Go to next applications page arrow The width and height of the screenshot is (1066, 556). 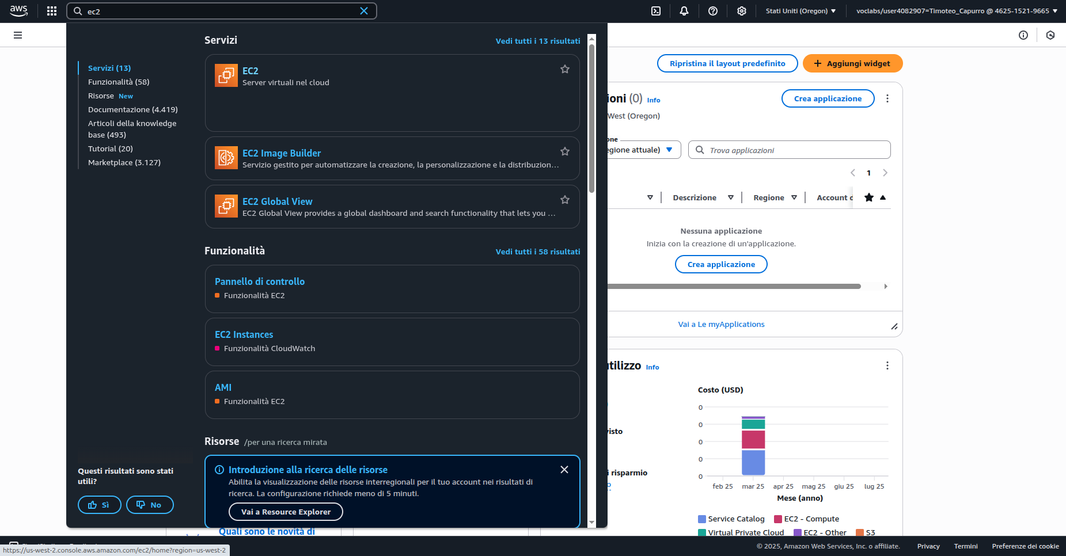point(885,173)
